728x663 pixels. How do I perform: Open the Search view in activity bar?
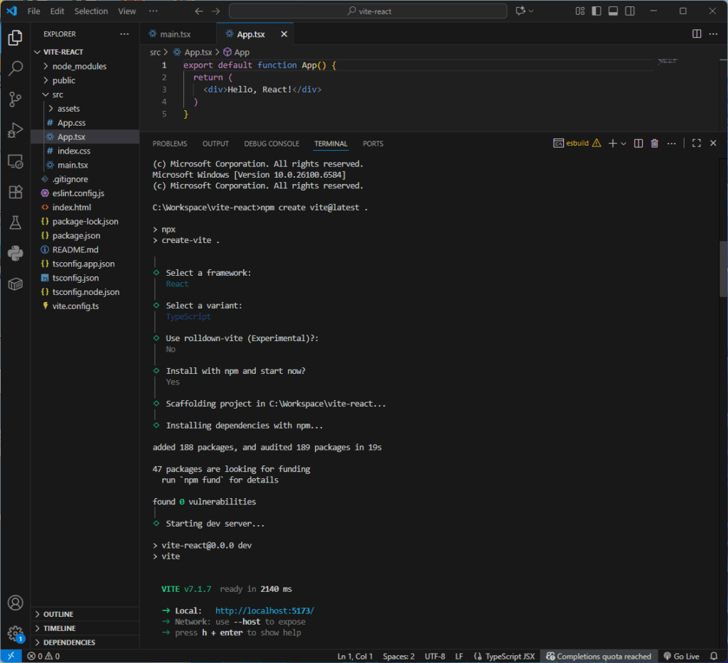(15, 69)
